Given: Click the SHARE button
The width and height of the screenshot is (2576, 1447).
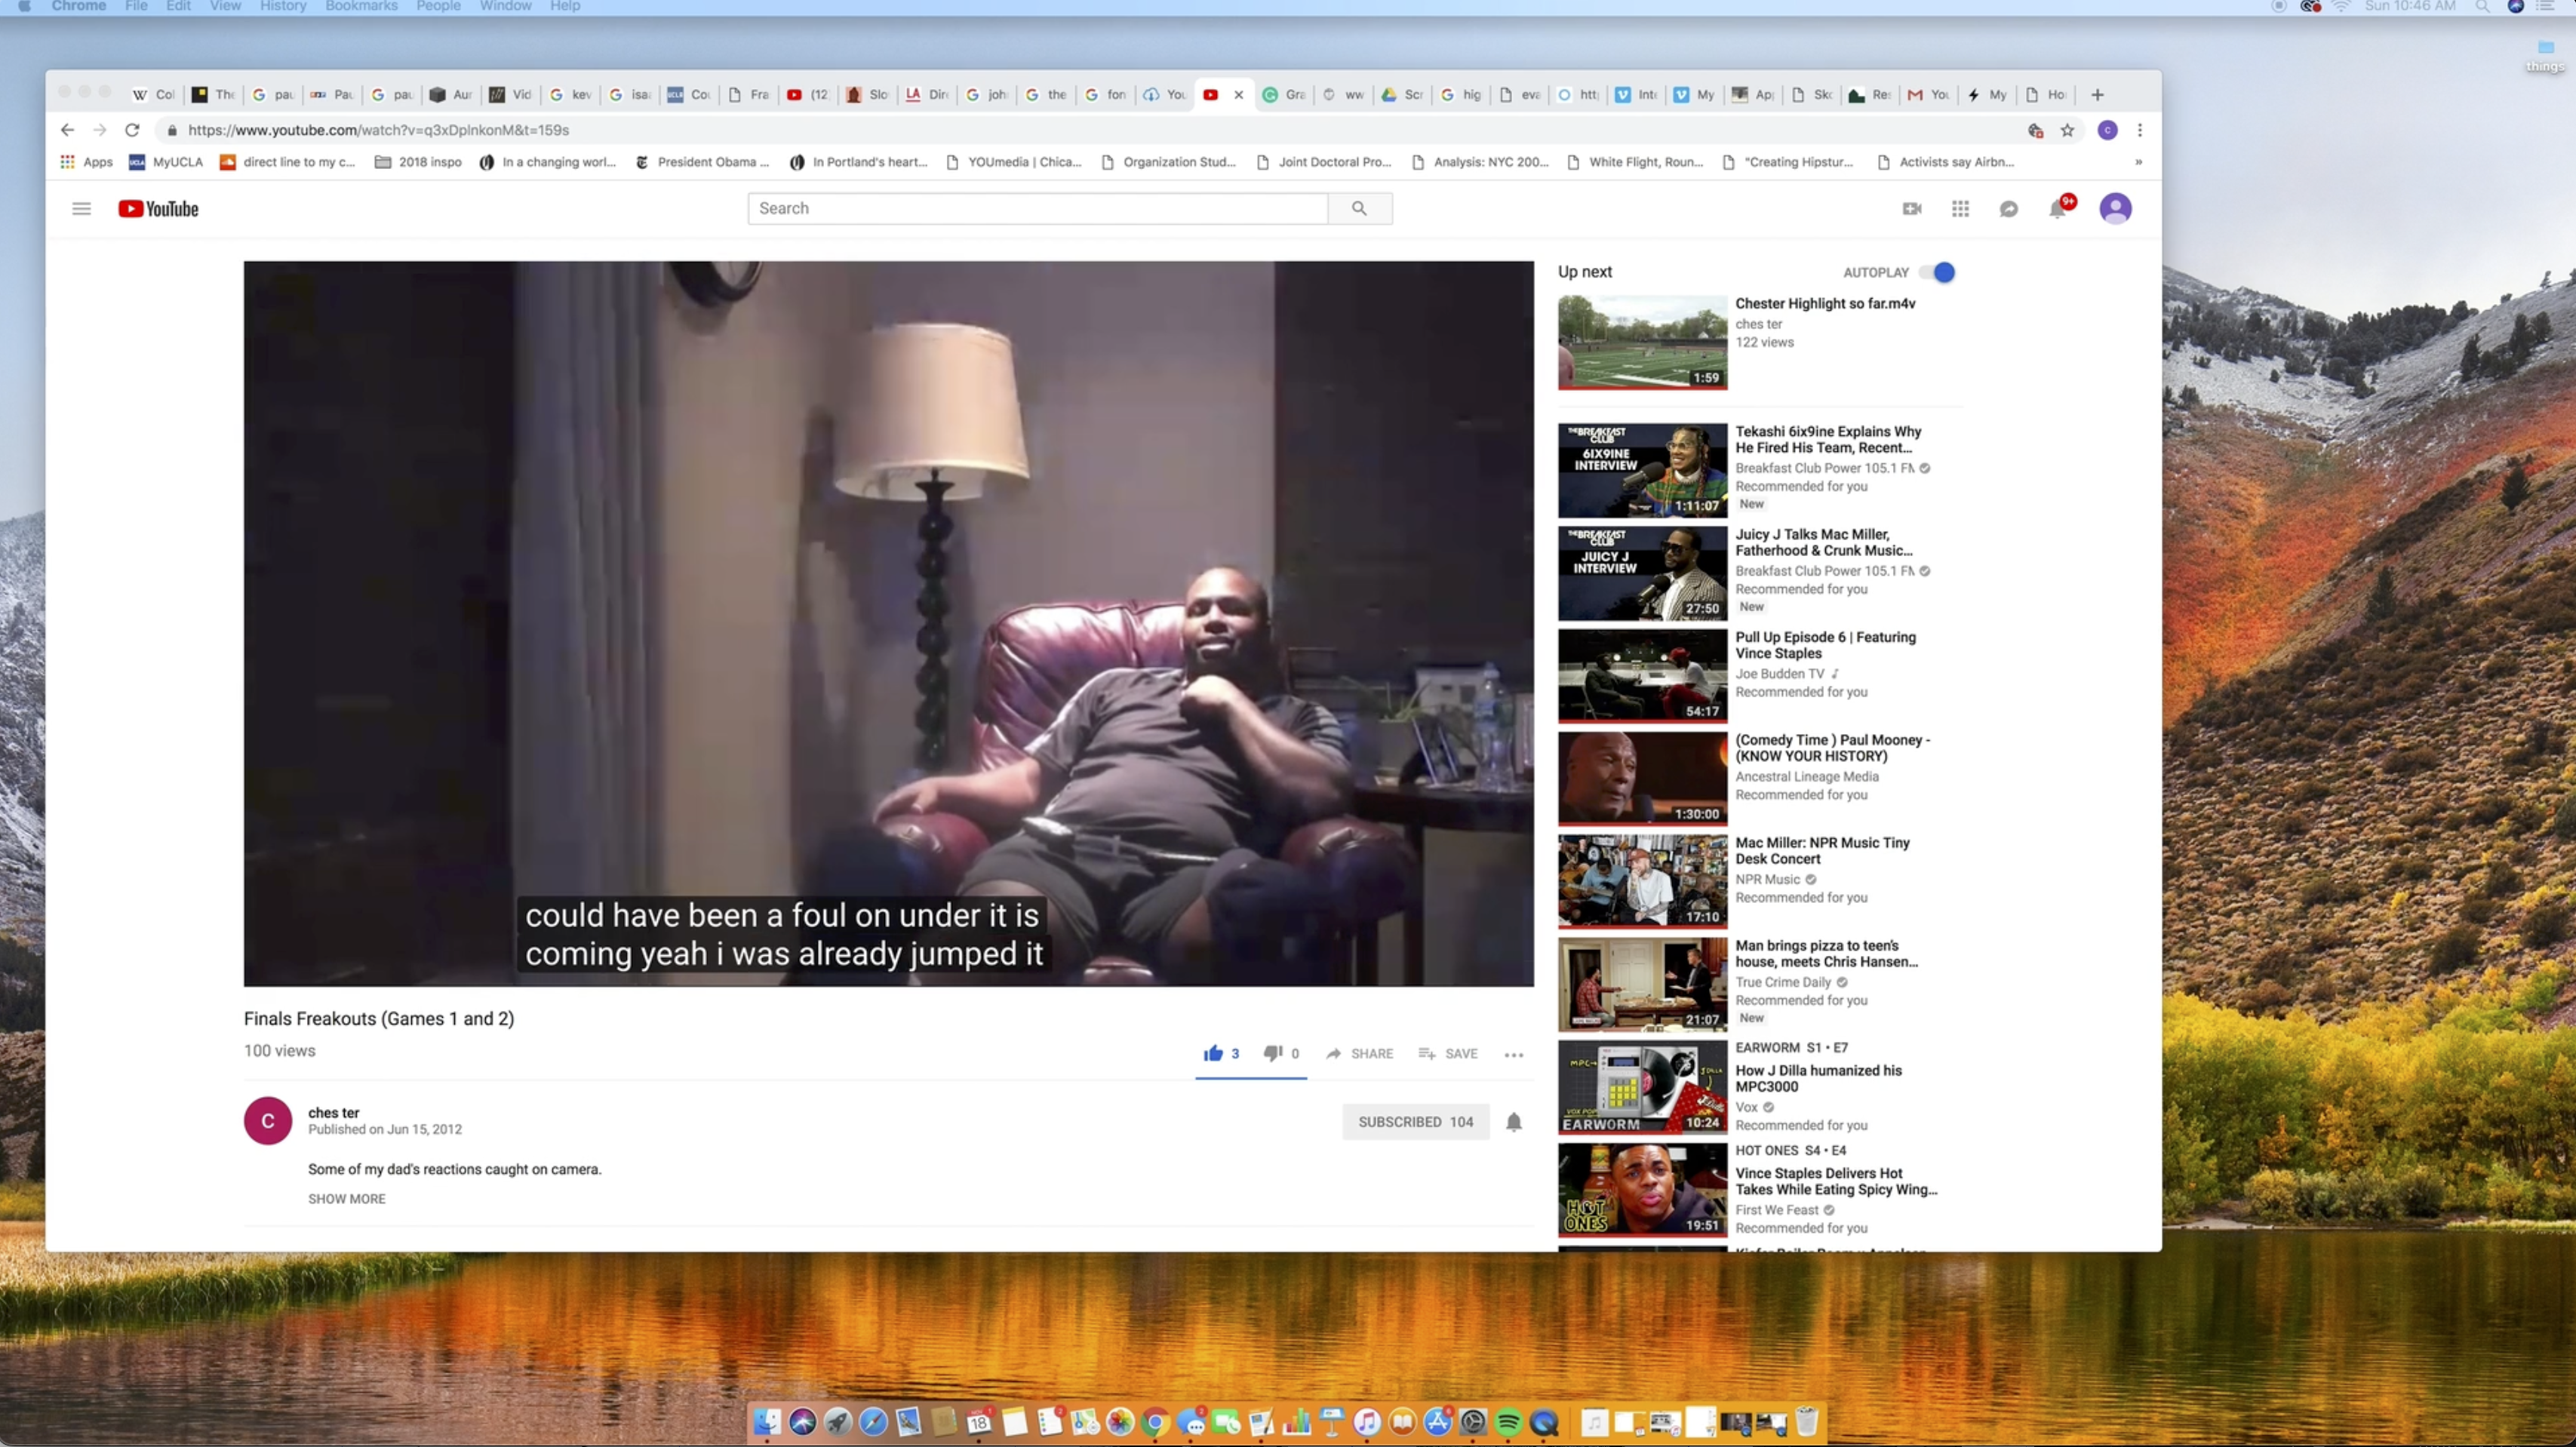Looking at the screenshot, I should [1359, 1053].
